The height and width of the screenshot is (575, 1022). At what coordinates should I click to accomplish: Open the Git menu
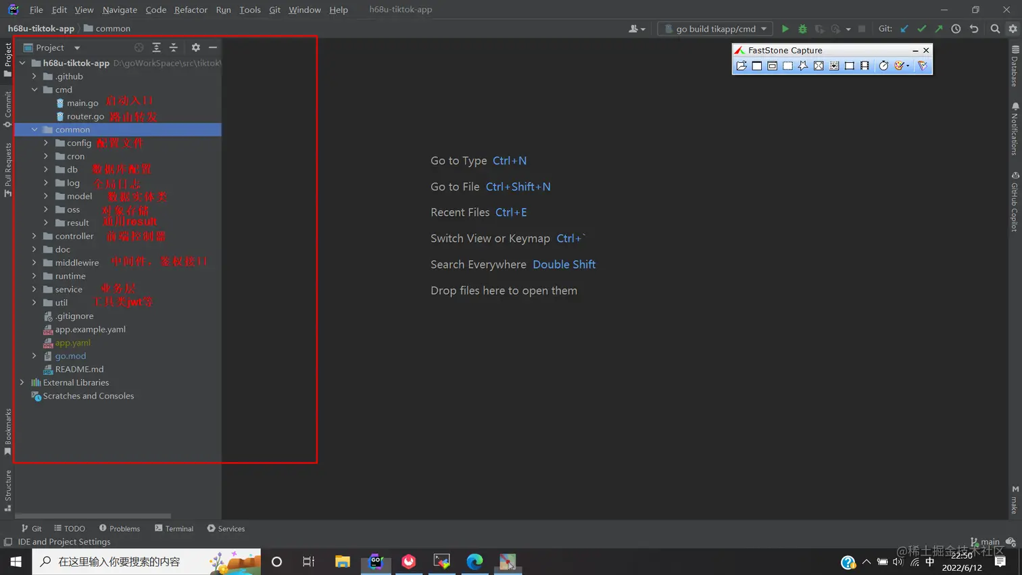click(274, 9)
